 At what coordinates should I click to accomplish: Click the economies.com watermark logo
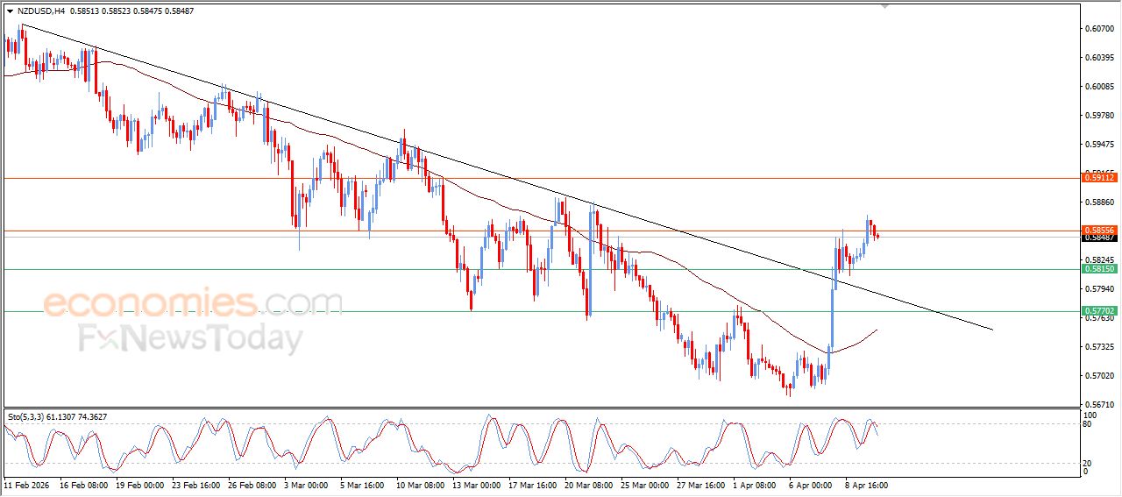pos(193,303)
